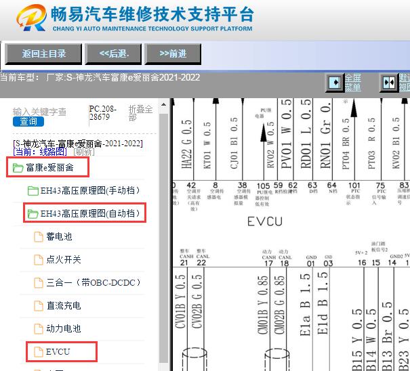Click the 手动档 folder icon
This screenshot has width=410, height=371.
(x=33, y=191)
